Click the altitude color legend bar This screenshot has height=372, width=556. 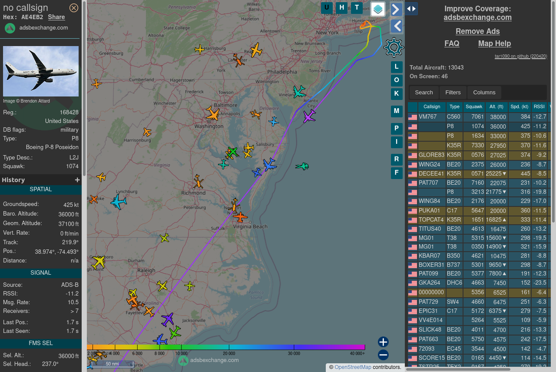click(x=226, y=347)
